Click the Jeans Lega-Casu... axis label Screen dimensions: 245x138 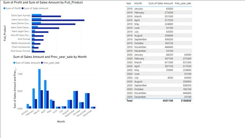21,31
